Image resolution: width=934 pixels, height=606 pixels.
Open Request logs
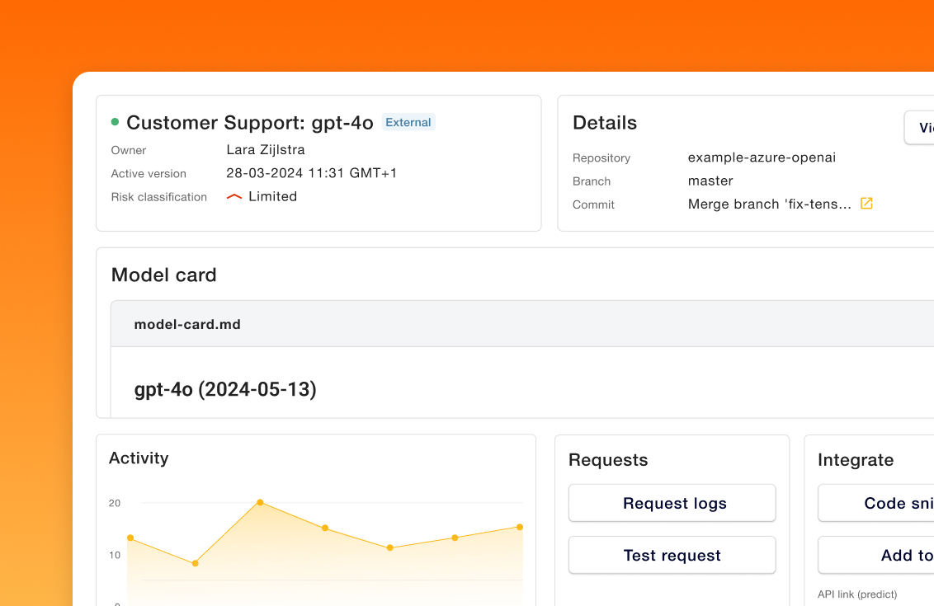coord(672,503)
